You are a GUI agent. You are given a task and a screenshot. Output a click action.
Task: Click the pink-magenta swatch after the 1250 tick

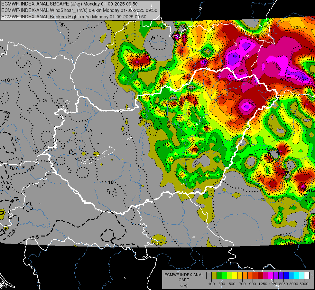click(265, 275)
